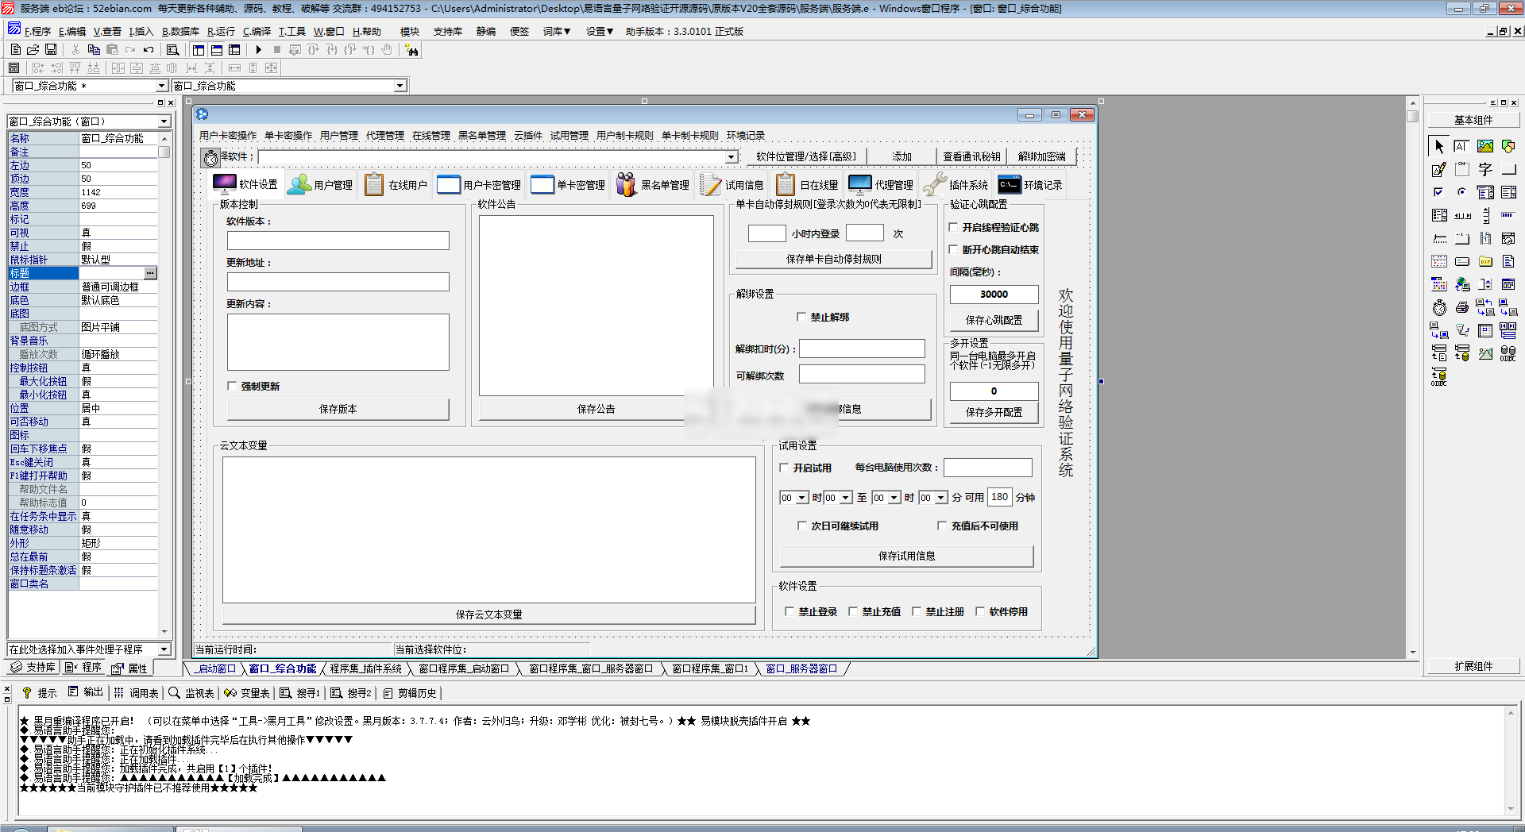Screen dimensions: 1525x832
Task: Toggle 次日可继续试用 checkbox
Action: pos(802,526)
